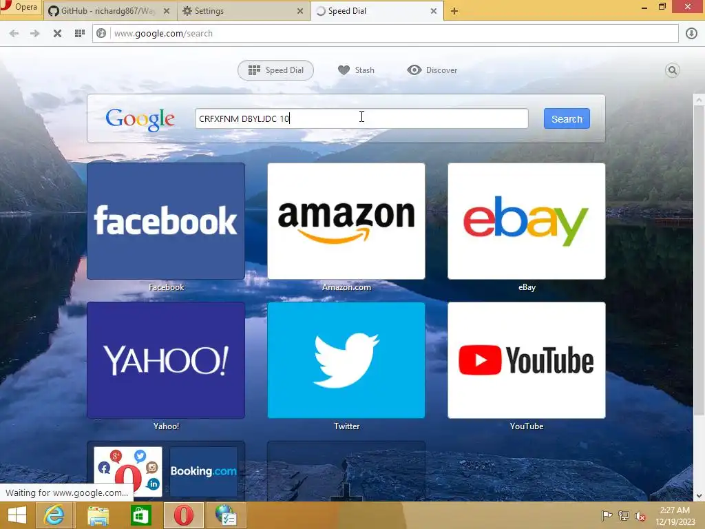
Task: Open Speed Dial grid from toolbar
Action: (80, 33)
